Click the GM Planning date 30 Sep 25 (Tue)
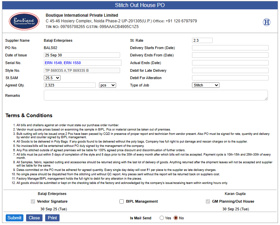The width and height of the screenshot is (280, 225). point(236,209)
